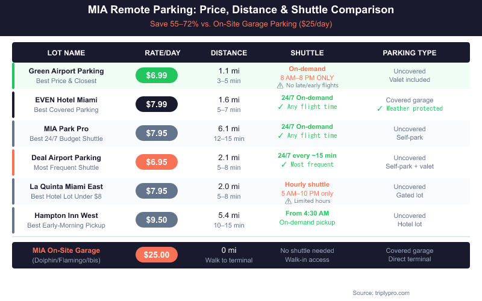The width and height of the screenshot is (482, 301).
Task: Click green accent bar left of Green Airport Parking
Action: point(13,75)
